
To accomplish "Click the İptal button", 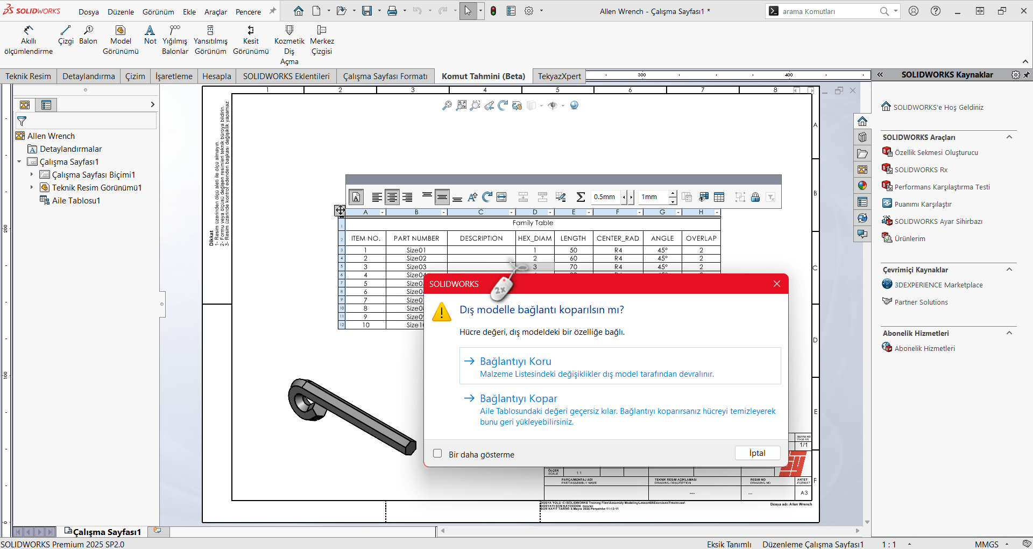I will [758, 453].
